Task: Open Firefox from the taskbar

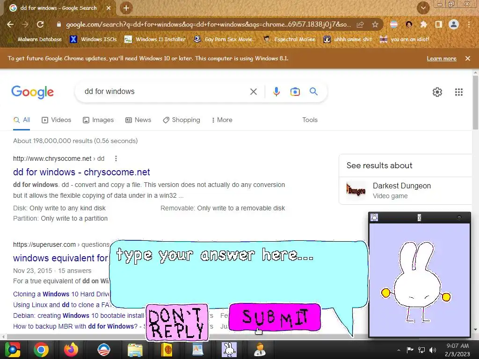Action: pos(71,350)
